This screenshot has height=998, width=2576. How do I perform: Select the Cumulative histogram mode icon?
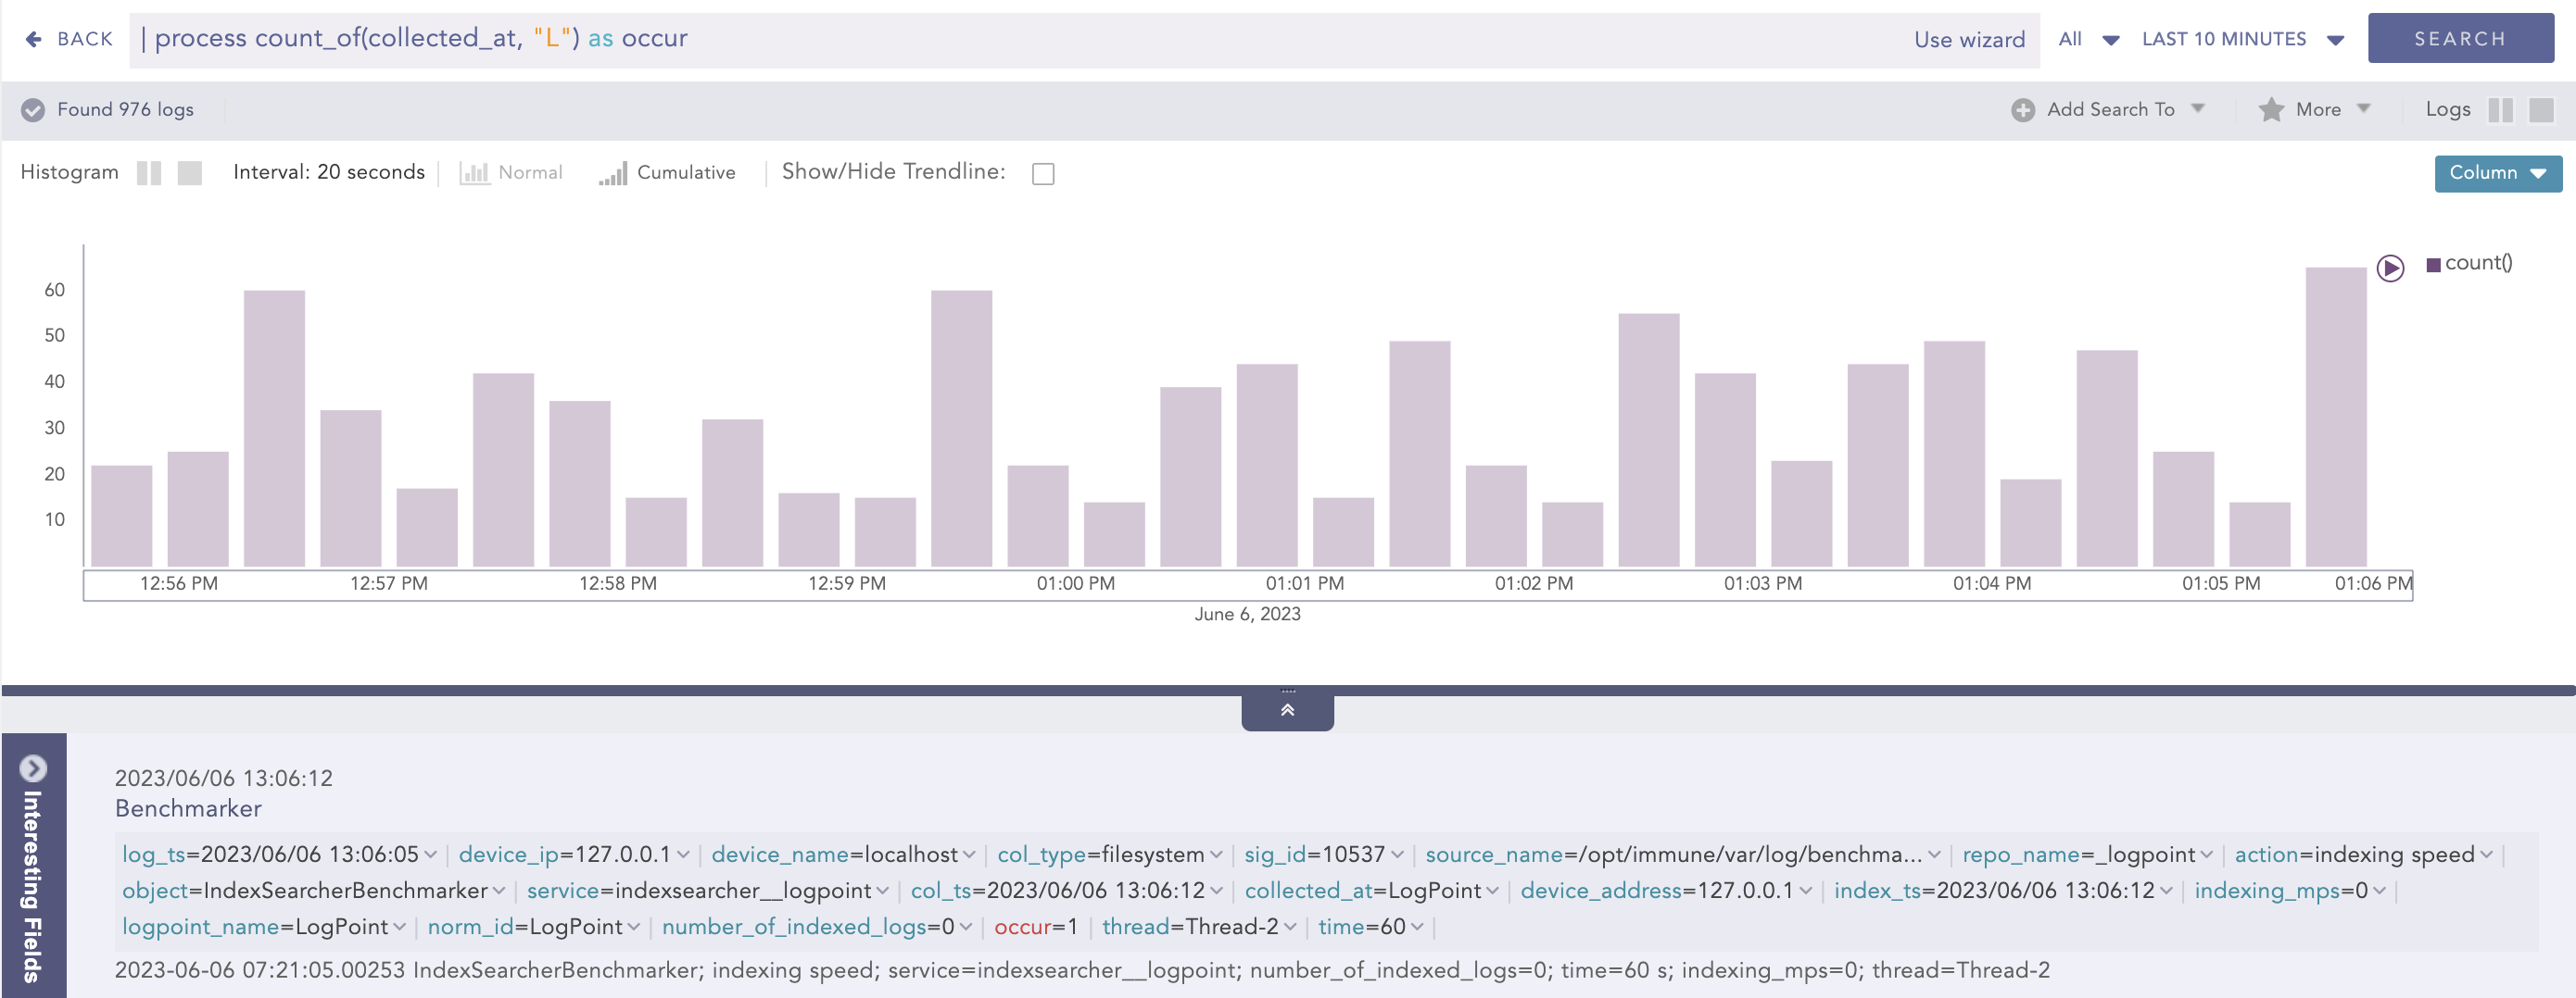[x=613, y=173]
